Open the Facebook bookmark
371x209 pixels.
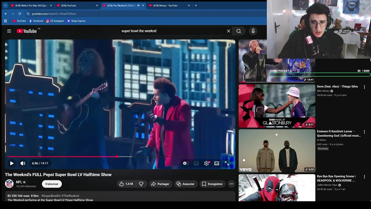36,21
